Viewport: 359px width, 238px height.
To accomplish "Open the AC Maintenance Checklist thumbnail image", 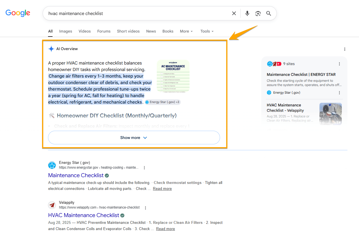I will pyautogui.click(x=173, y=76).
